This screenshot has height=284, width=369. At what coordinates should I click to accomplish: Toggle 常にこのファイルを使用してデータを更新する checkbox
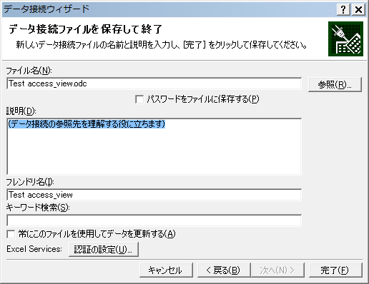click(11, 234)
